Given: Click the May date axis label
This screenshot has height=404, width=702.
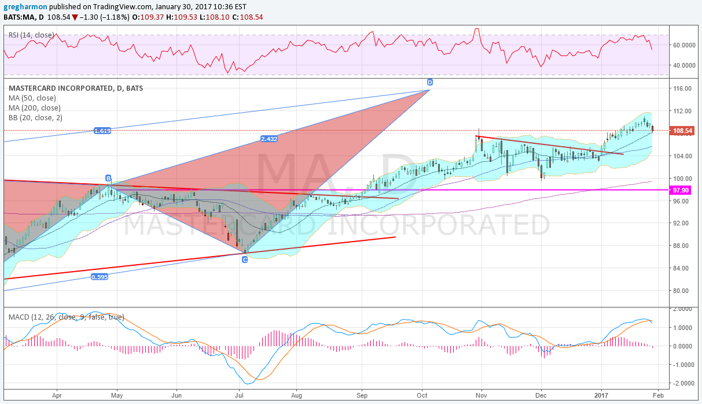Looking at the screenshot, I should 117,396.
